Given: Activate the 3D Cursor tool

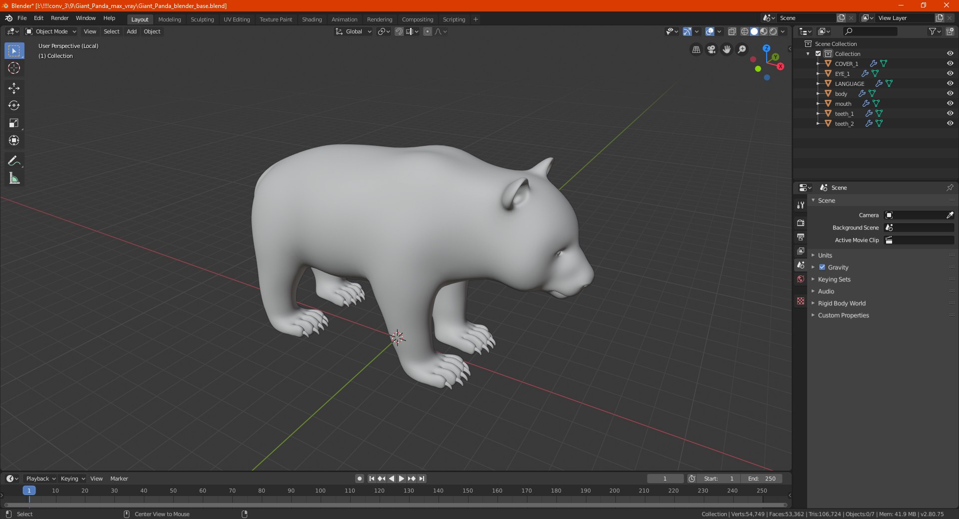Looking at the screenshot, I should [14, 68].
